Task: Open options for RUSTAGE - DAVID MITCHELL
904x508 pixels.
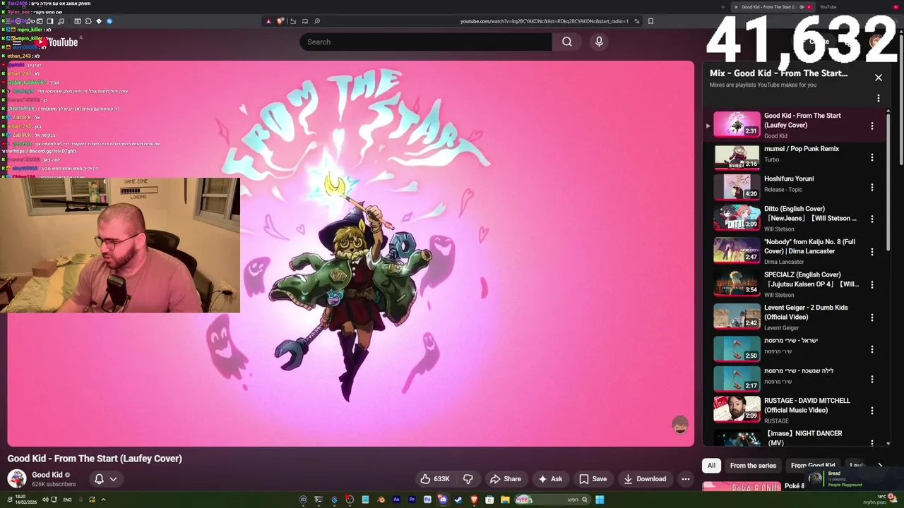Action: [872, 411]
